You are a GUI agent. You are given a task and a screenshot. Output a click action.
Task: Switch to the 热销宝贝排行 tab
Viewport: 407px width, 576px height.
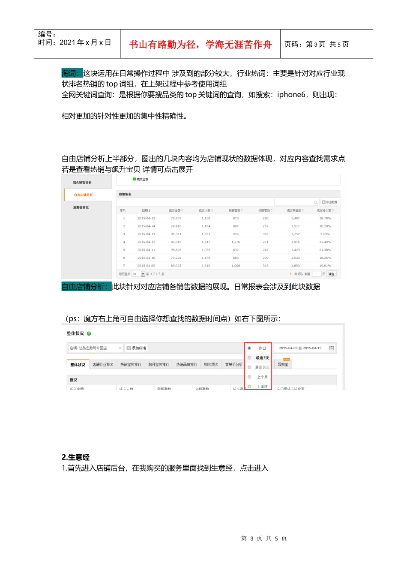131,365
